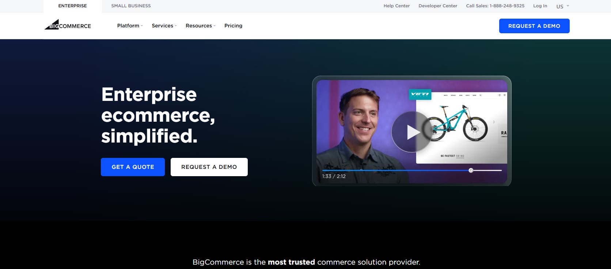Click the video progress slider handle

pos(471,170)
